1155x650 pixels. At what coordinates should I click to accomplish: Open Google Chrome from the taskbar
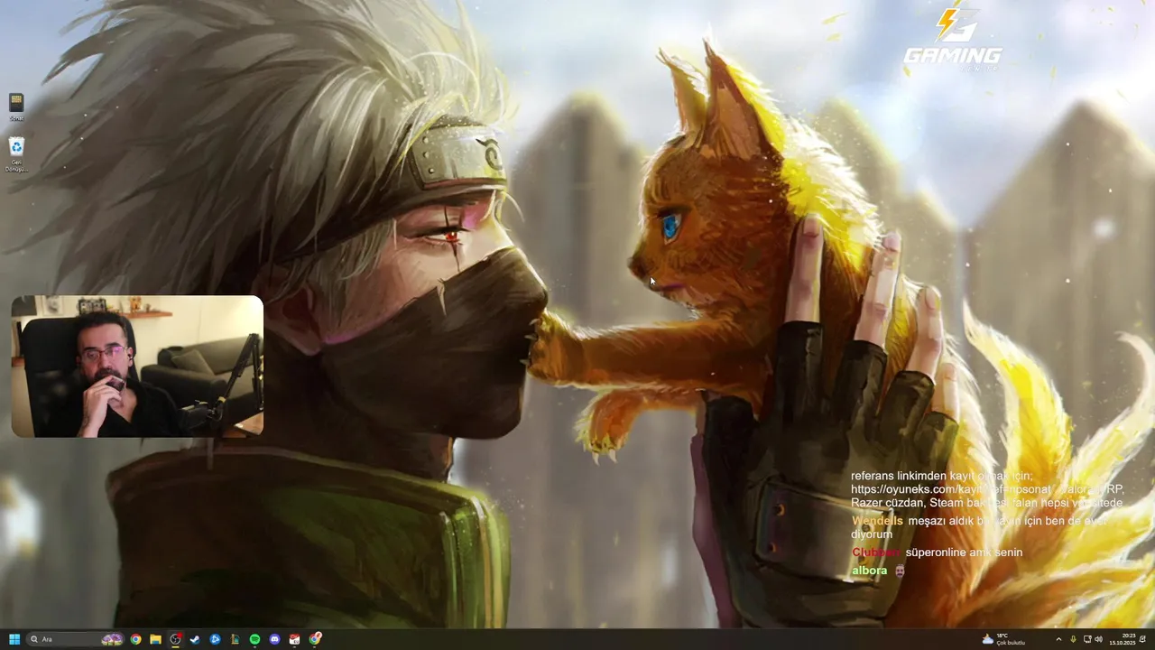135,639
